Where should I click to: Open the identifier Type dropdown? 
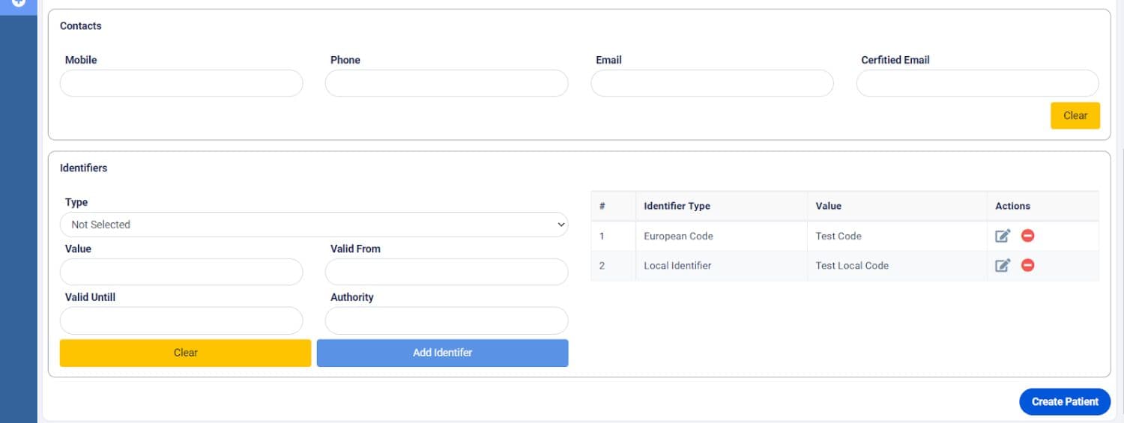[314, 225]
